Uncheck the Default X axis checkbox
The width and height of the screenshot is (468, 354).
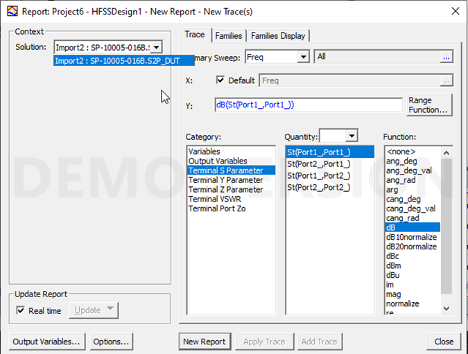(x=221, y=80)
